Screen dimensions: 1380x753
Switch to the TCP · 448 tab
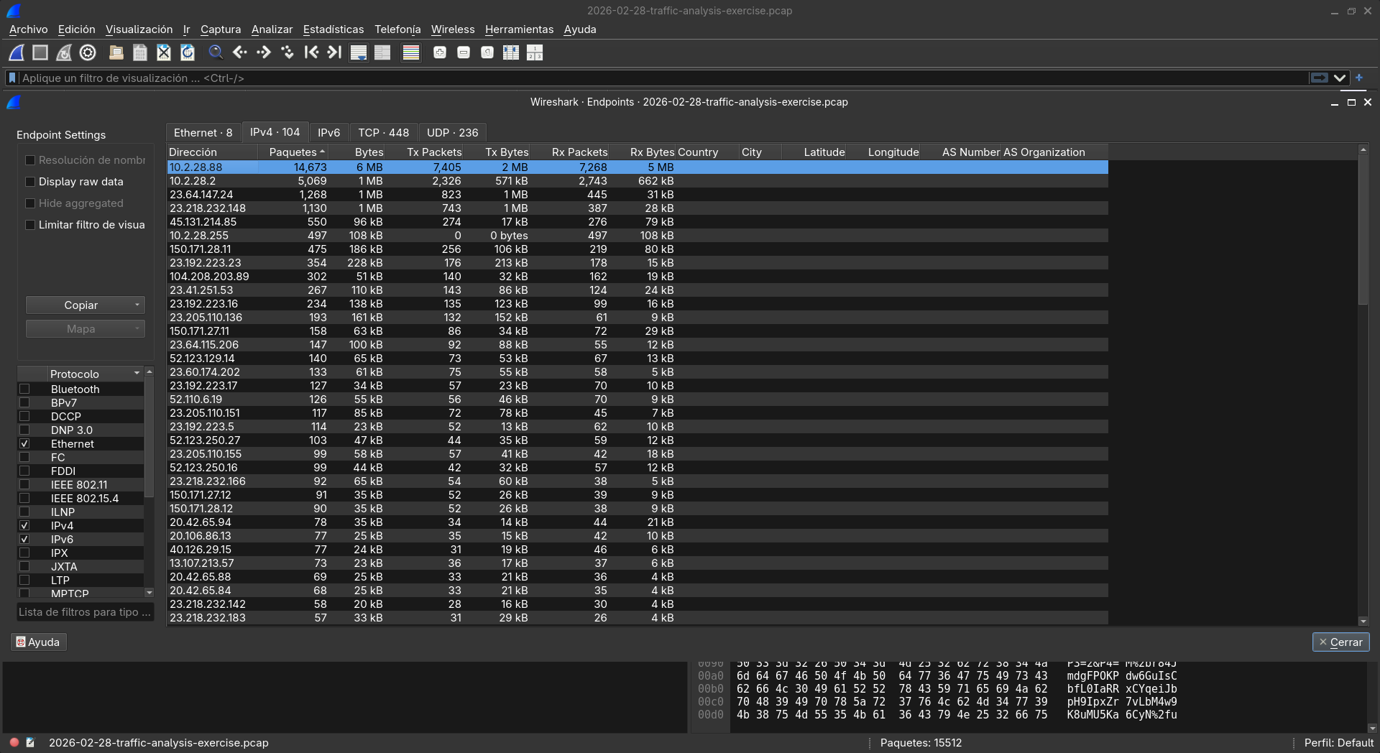[x=384, y=133]
